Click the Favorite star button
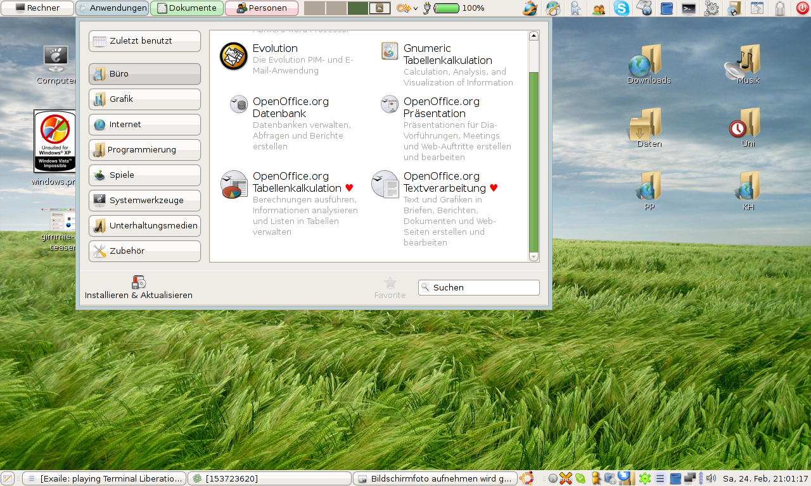This screenshot has width=811, height=486. 390,287
